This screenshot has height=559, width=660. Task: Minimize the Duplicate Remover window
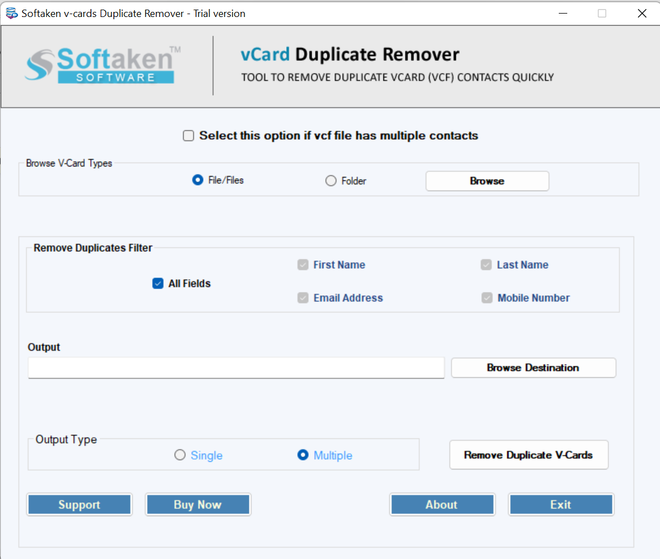coord(563,14)
